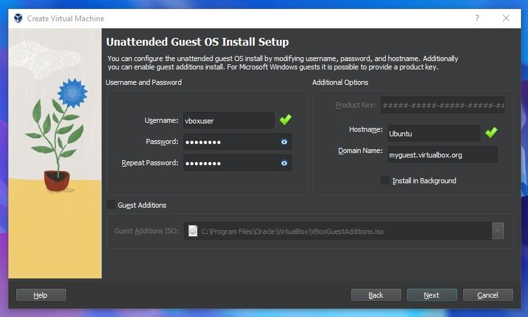Click the Domain Name input field
528x317 pixels.
point(442,155)
